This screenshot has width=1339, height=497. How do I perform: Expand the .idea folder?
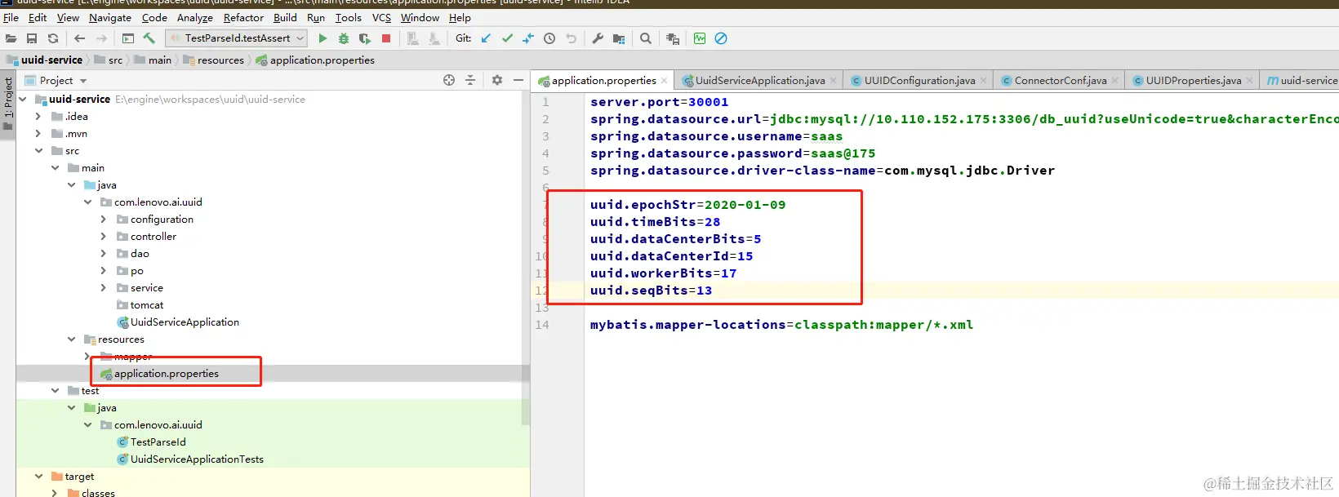click(x=38, y=117)
